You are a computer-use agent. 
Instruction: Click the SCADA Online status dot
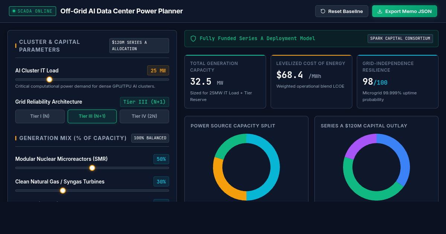tap(14, 11)
